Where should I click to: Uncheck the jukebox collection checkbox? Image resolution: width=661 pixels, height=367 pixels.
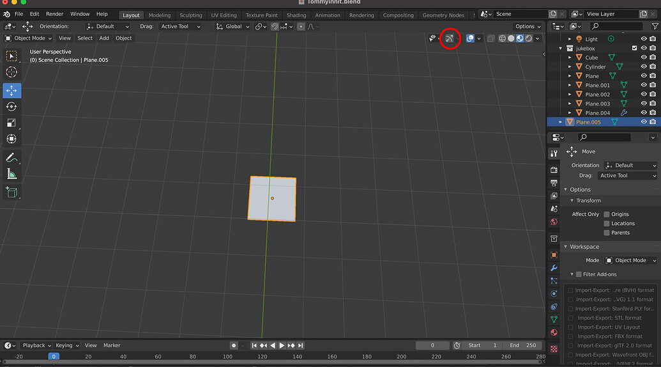click(634, 48)
